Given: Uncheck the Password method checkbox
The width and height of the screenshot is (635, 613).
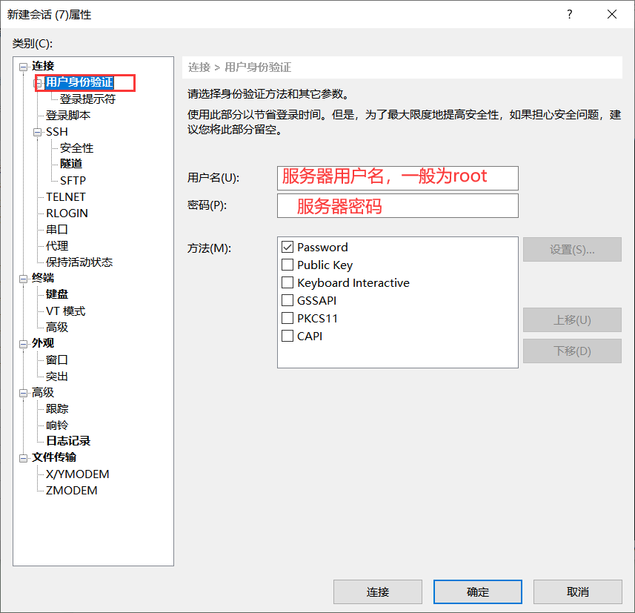Looking at the screenshot, I should (x=287, y=247).
